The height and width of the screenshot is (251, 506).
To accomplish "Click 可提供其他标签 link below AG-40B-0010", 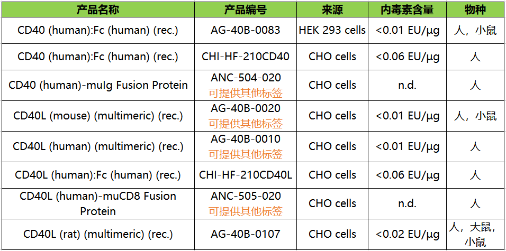I will pyautogui.click(x=245, y=154).
